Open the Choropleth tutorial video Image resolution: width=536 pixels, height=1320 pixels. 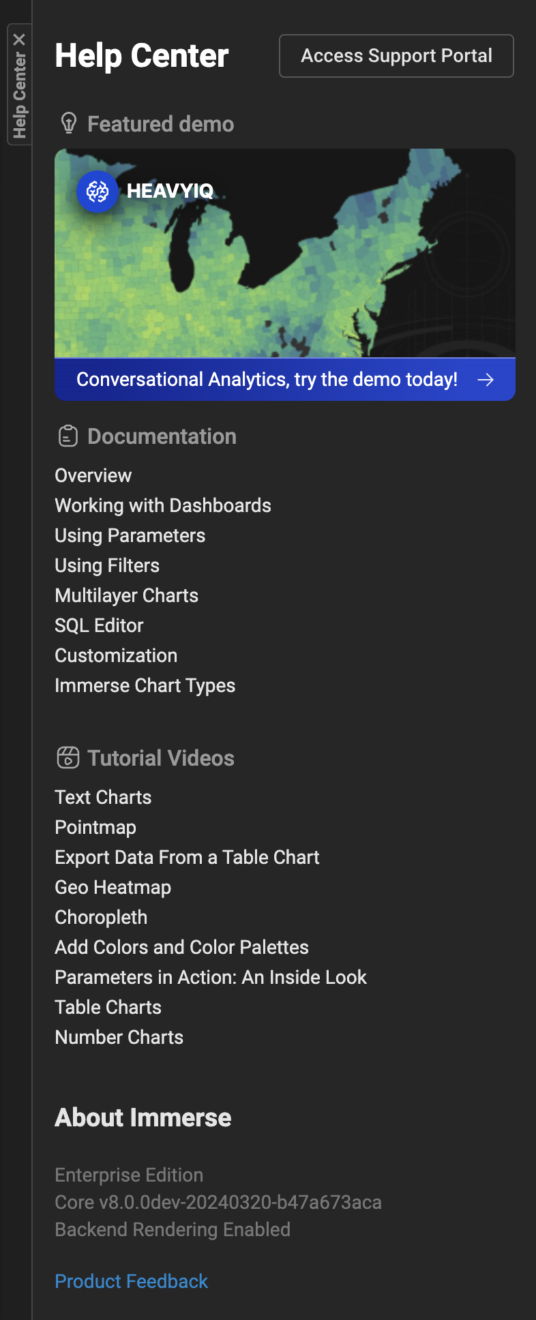(x=101, y=917)
